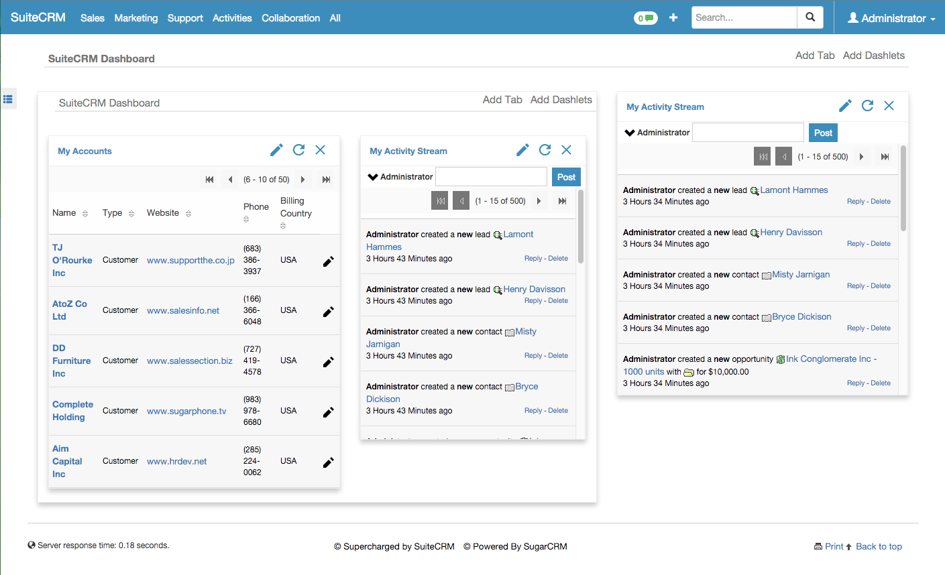Open Lamont Hammes lead in right stream

click(x=794, y=190)
